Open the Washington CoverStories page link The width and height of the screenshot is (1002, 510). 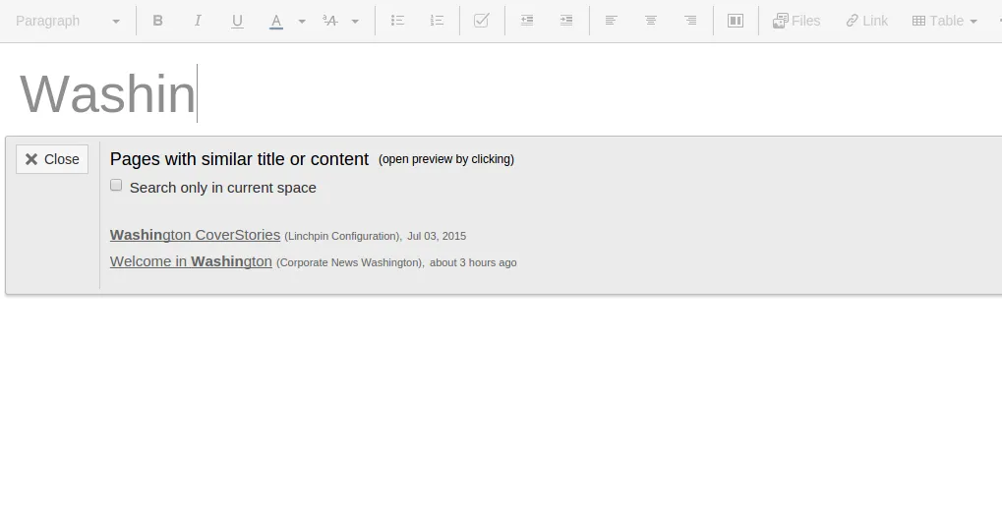coord(195,235)
